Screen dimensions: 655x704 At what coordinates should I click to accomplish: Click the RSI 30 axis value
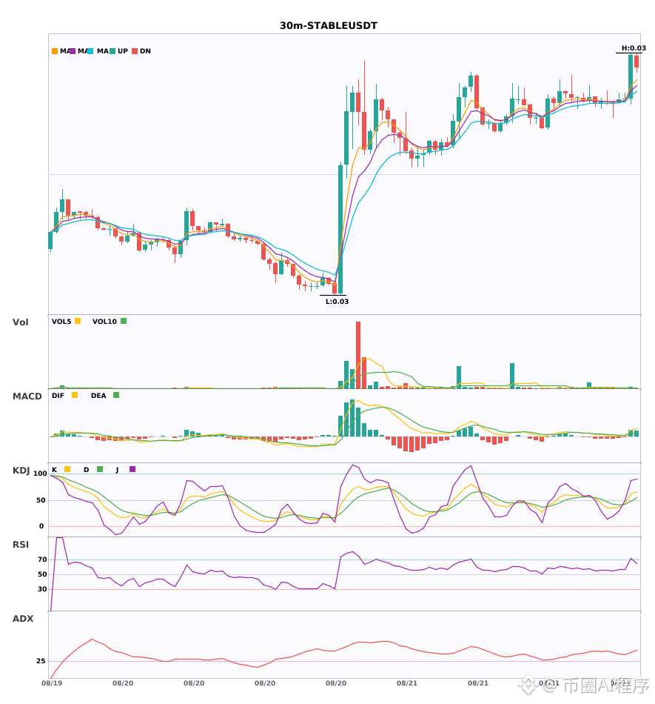click(x=42, y=589)
